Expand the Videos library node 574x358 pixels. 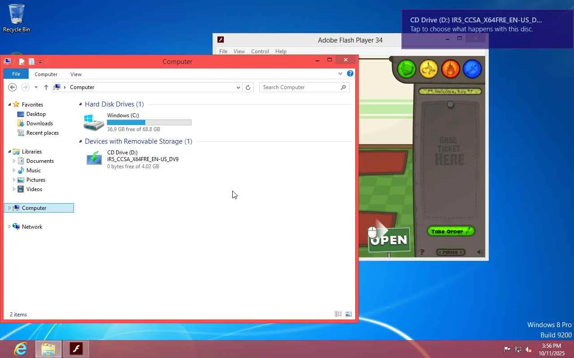pyautogui.click(x=14, y=189)
